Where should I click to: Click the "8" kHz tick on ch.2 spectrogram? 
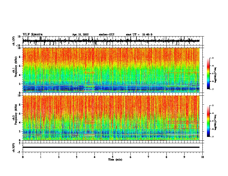[x=20, y=105]
